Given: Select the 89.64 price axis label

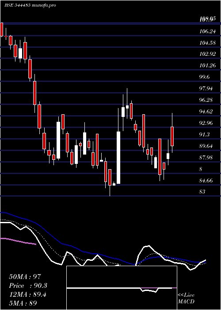Looking at the screenshot, I should (x=206, y=146).
